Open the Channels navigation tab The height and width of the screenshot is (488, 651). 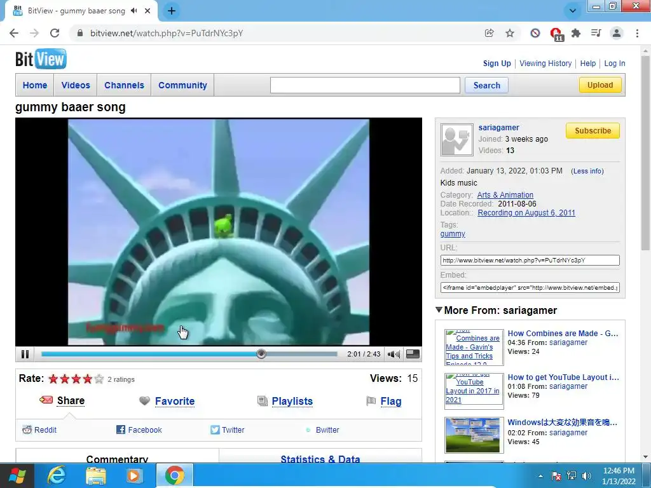point(124,85)
